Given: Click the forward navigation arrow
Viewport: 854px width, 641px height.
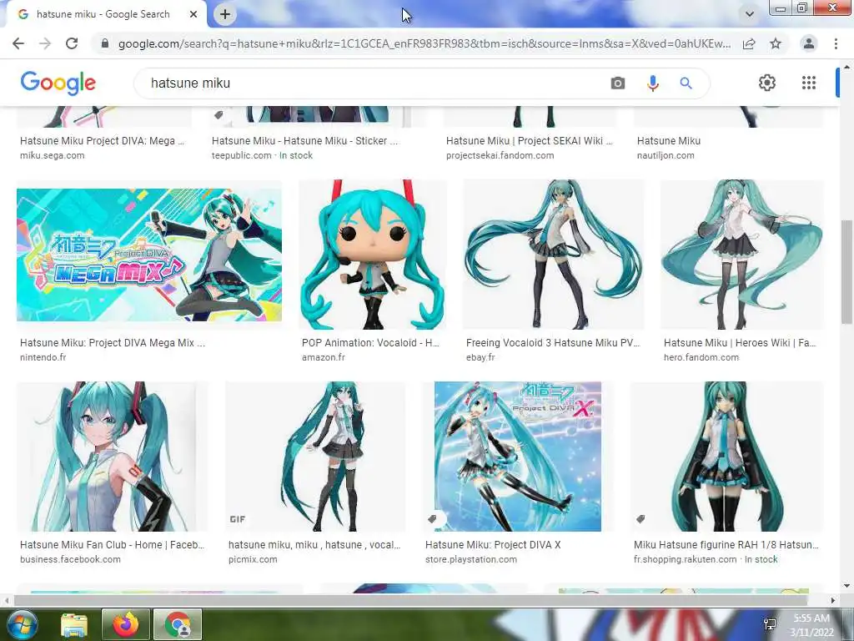Looking at the screenshot, I should (x=45, y=43).
